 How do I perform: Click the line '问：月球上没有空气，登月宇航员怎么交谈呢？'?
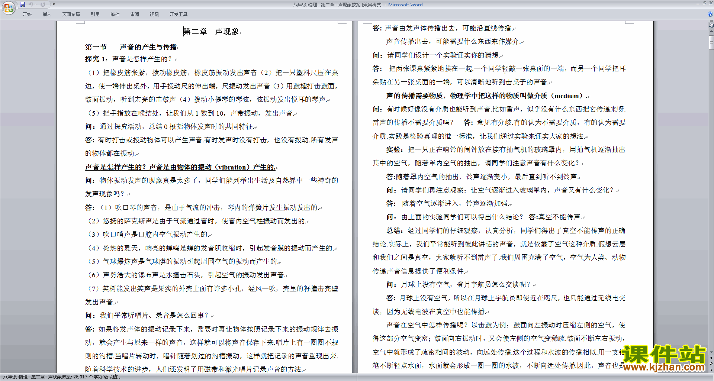tap(459, 284)
